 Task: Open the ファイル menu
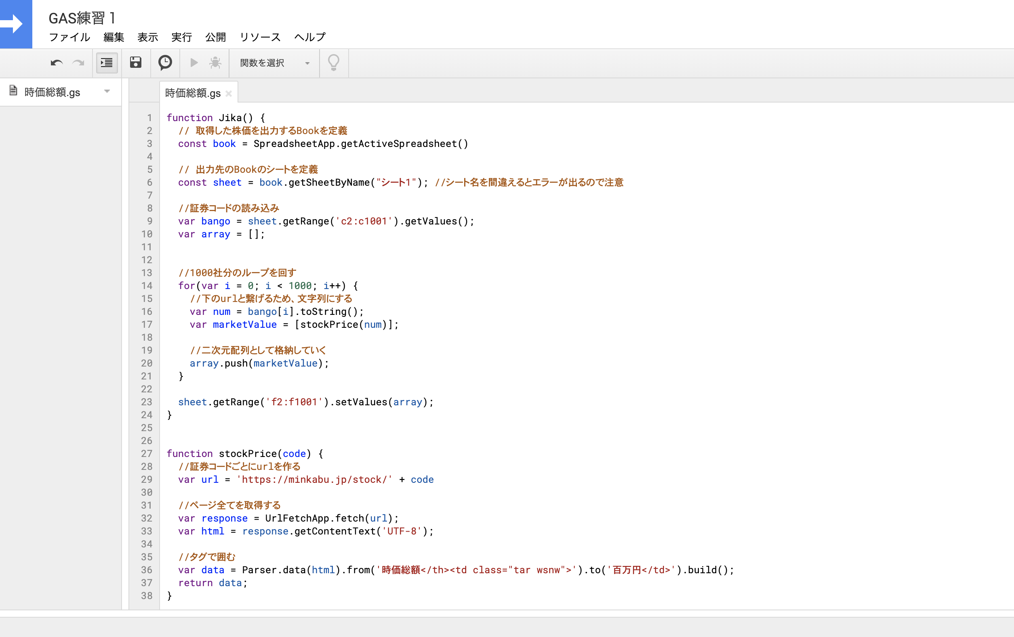click(x=69, y=37)
